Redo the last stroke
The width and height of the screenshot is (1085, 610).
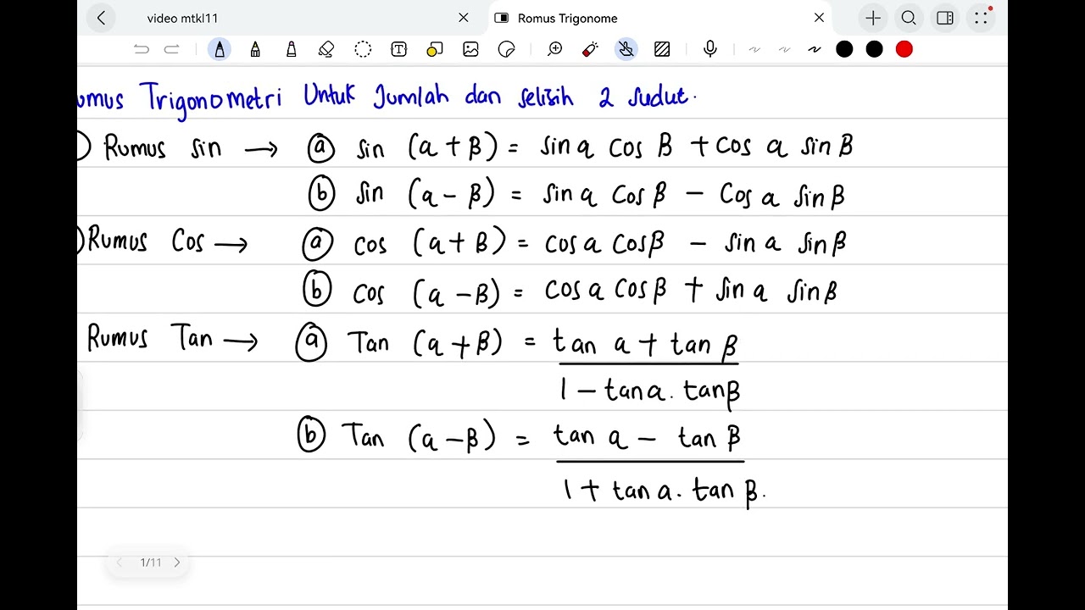pyautogui.click(x=171, y=50)
